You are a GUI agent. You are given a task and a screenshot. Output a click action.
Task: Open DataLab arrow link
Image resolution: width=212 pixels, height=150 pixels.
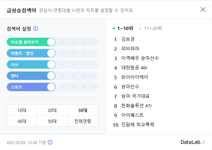(x=193, y=142)
